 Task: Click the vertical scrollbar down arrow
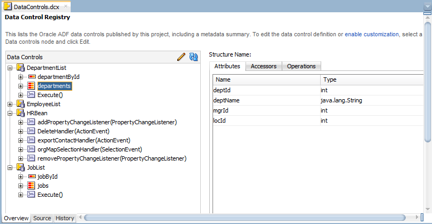pos(428,209)
